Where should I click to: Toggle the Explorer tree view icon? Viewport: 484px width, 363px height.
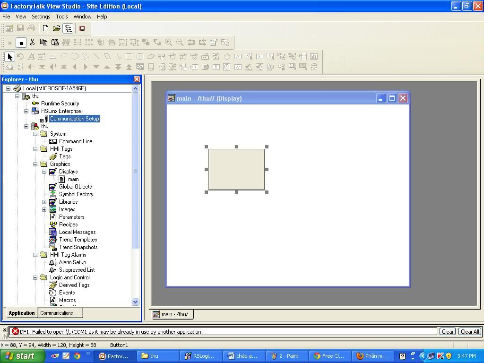(x=68, y=28)
